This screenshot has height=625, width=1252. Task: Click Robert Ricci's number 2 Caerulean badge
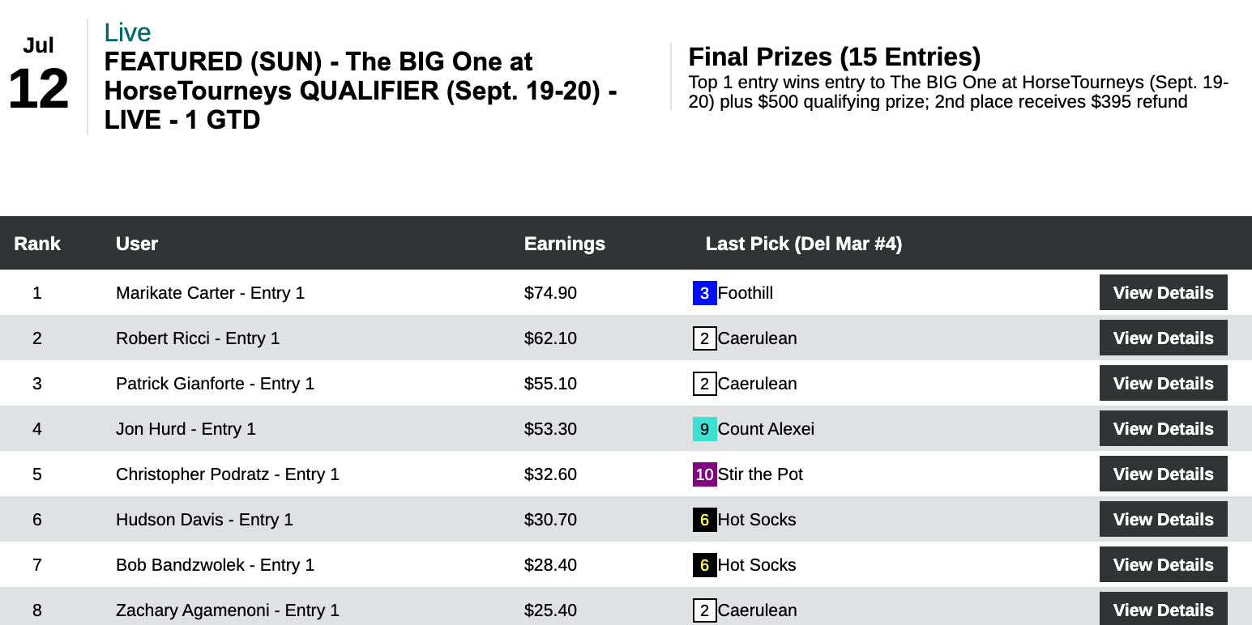coord(704,338)
